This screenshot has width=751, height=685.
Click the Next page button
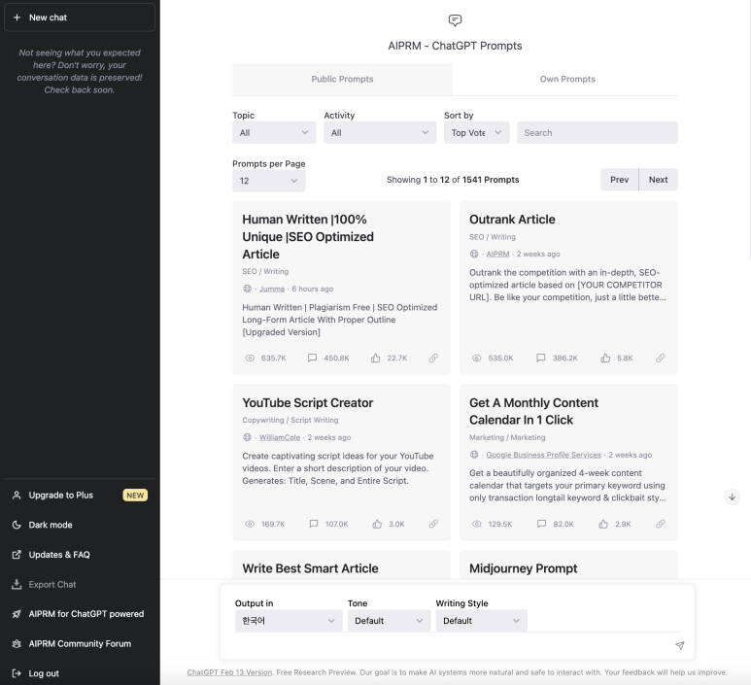(658, 179)
